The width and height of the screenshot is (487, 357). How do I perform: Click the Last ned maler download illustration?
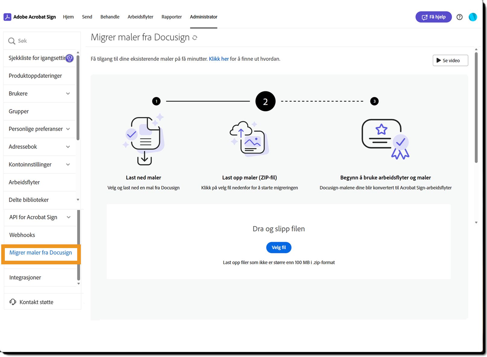[x=144, y=139]
